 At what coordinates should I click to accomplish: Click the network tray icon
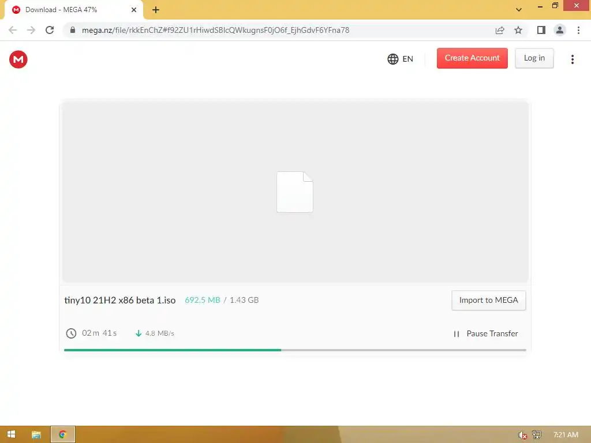[537, 435]
